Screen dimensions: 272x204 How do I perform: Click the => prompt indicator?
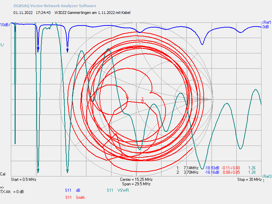tap(2, 187)
